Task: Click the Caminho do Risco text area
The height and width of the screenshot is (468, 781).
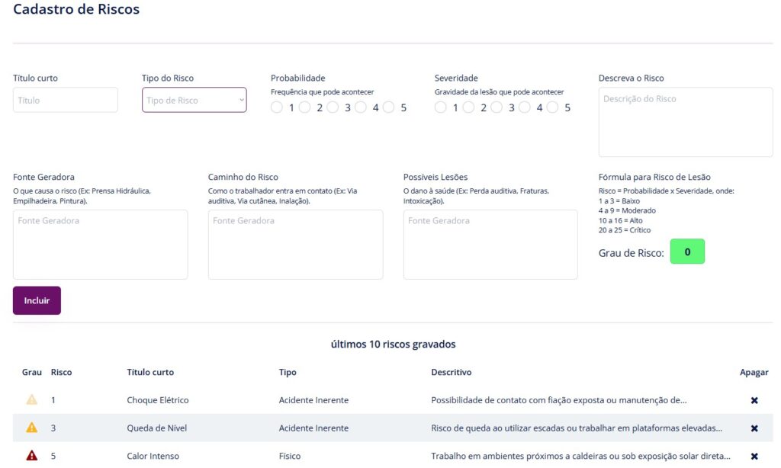Action: point(295,244)
